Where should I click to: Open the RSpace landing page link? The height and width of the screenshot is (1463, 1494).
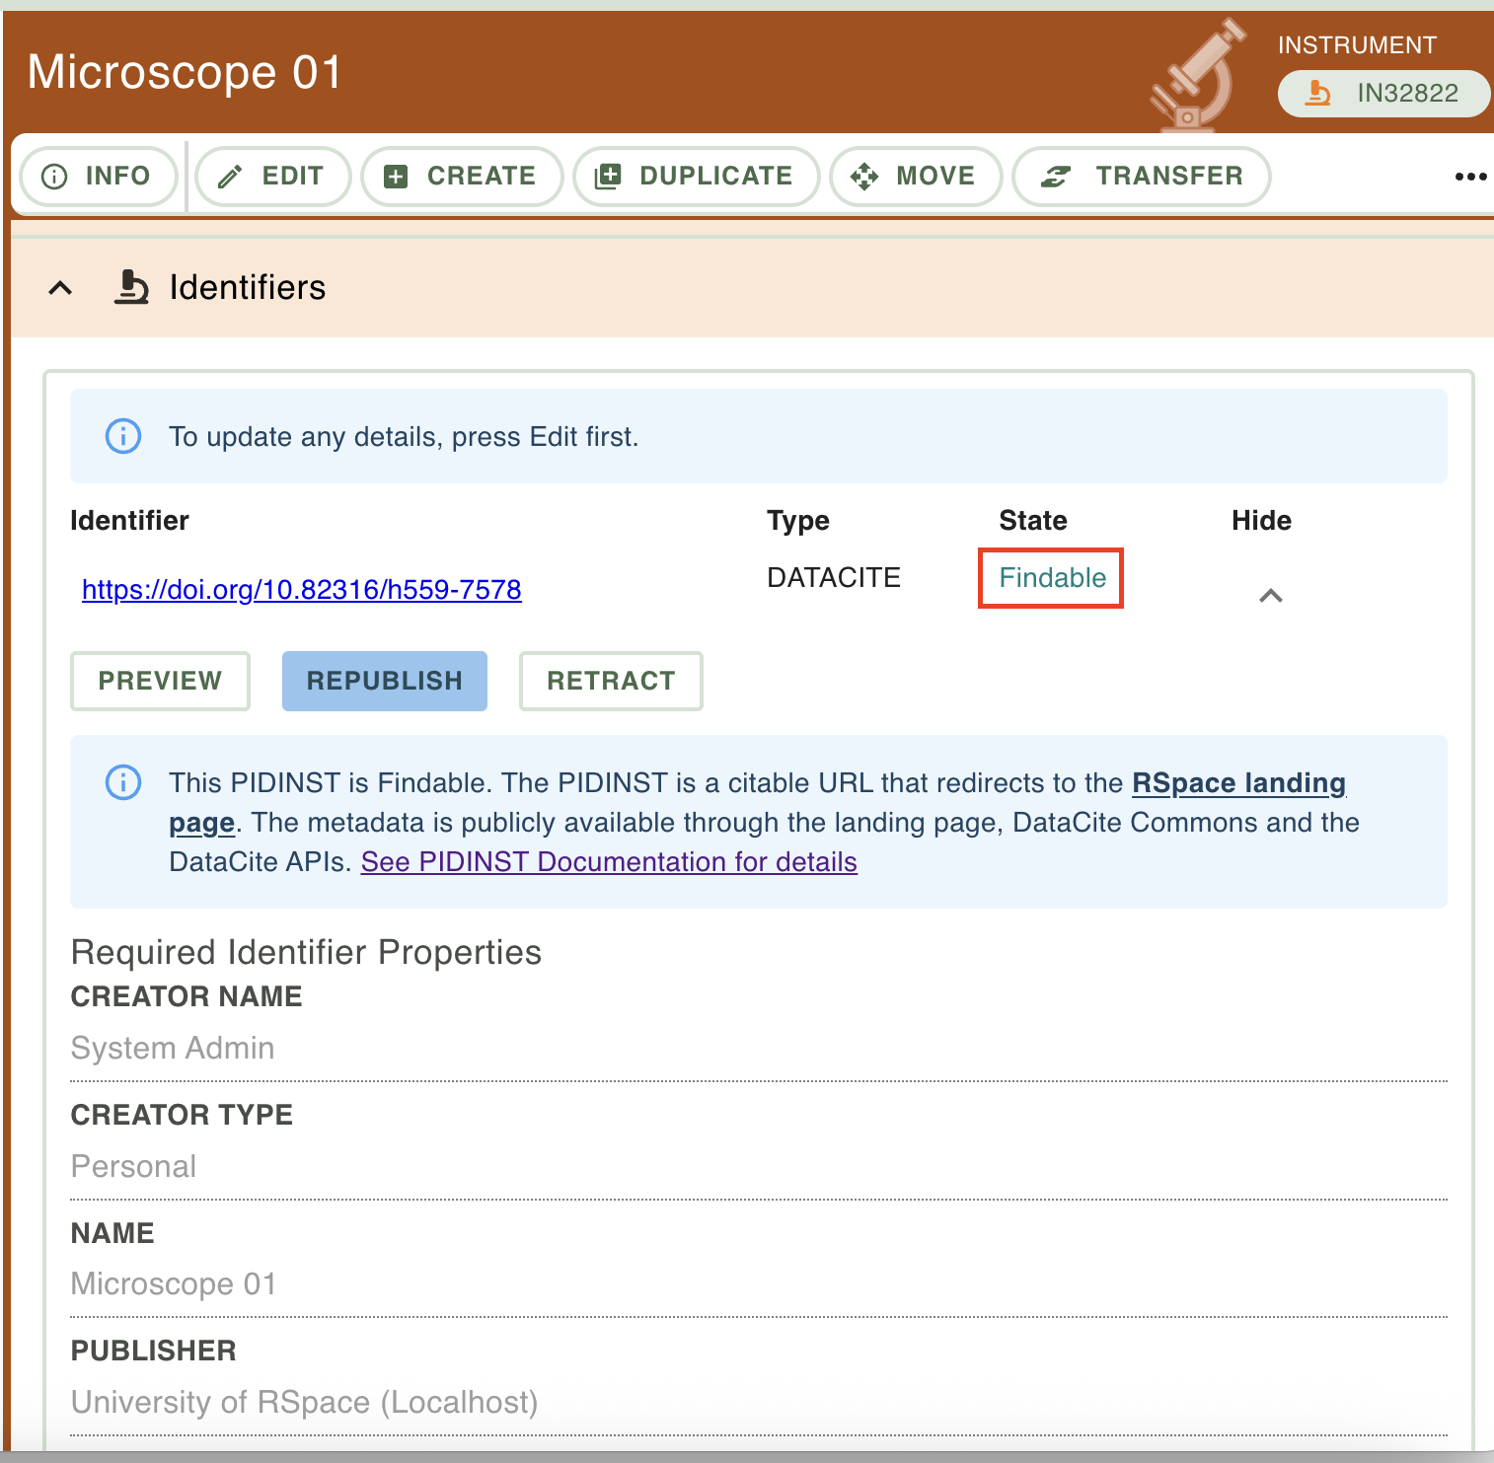pyautogui.click(x=1238, y=783)
